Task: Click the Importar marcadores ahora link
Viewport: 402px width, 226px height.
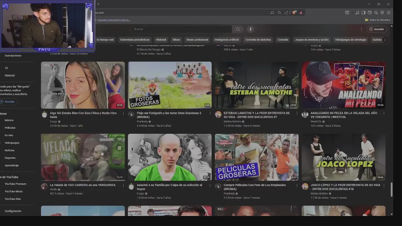Action: pyautogui.click(x=113, y=20)
